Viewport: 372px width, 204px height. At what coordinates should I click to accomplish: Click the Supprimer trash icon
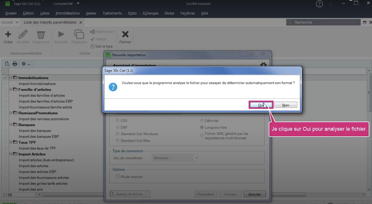click(41, 35)
